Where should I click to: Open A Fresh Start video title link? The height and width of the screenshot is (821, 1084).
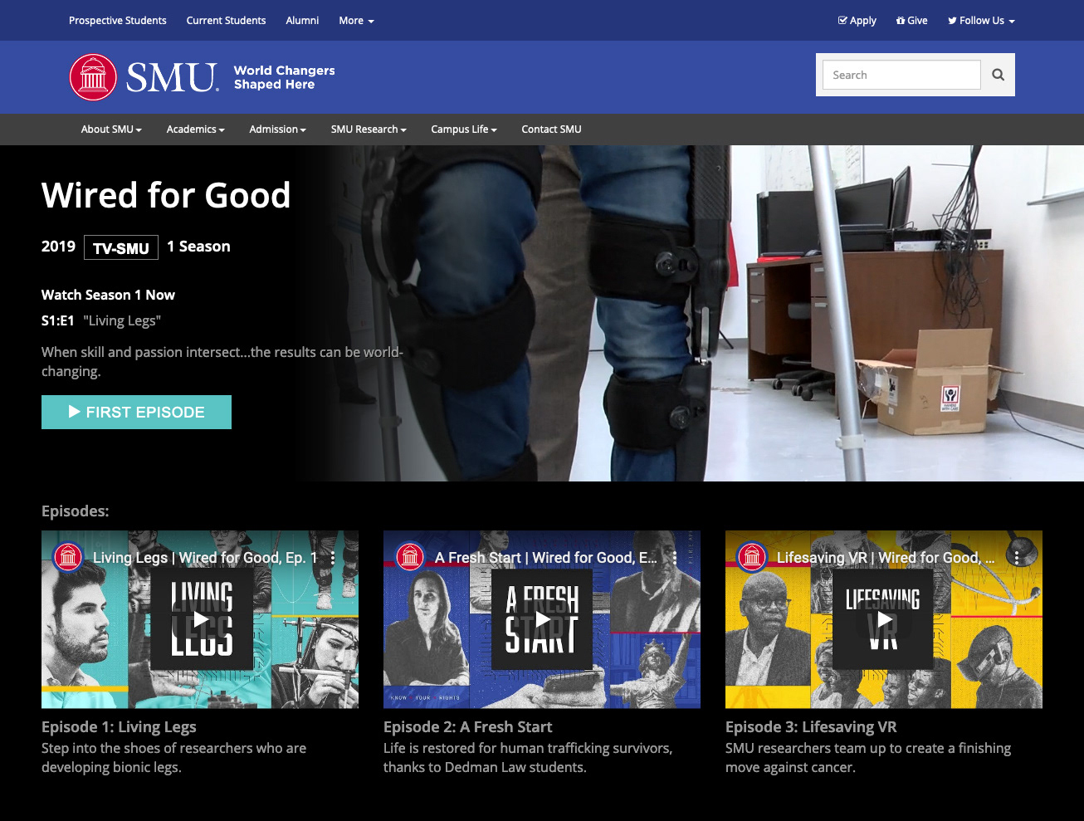pos(545,558)
